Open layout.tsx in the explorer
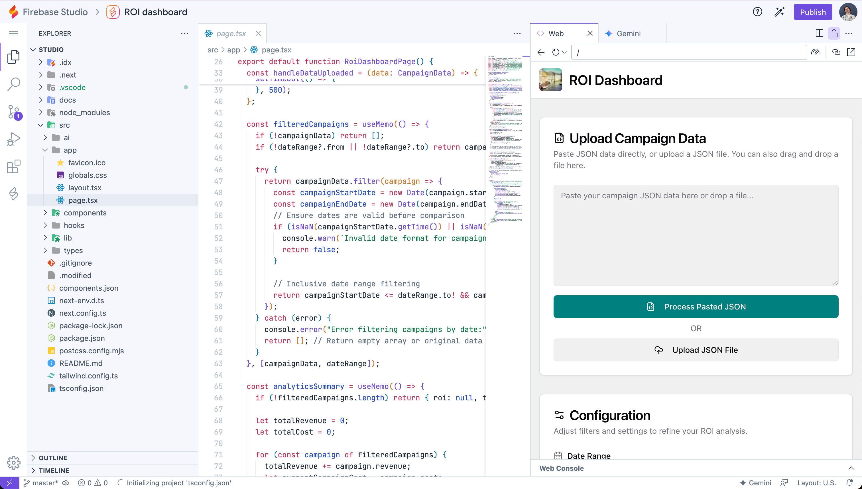The width and height of the screenshot is (862, 489). click(x=85, y=188)
